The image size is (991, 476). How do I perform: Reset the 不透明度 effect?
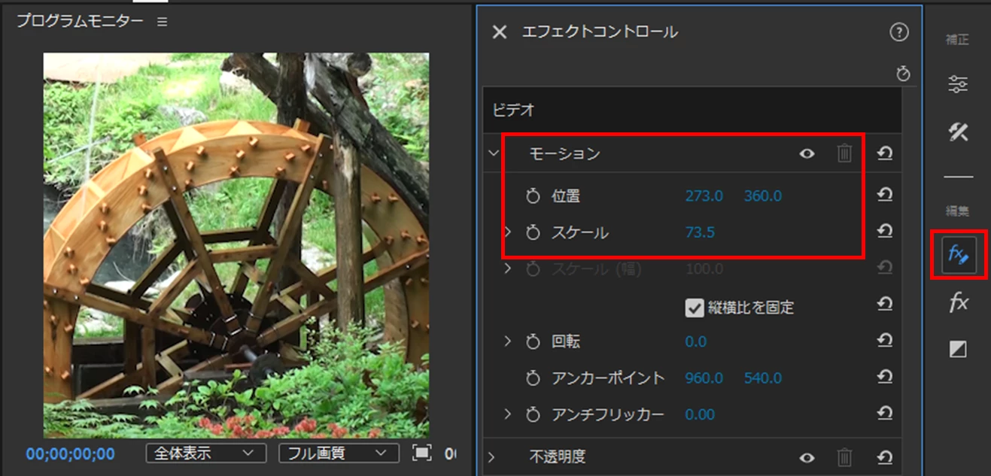[x=884, y=456]
